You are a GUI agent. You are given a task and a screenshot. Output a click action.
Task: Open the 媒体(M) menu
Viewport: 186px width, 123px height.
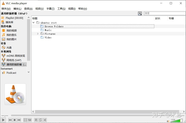click(x=6, y=9)
